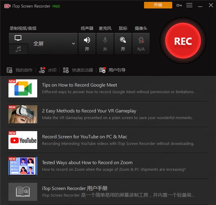
Task: Click the YouTube logo thumbnail
Action: tap(23, 140)
